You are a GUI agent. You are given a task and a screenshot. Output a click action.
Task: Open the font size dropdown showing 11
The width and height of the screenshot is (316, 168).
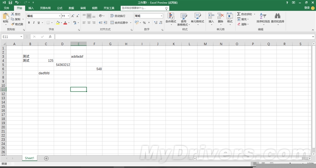(68, 16)
